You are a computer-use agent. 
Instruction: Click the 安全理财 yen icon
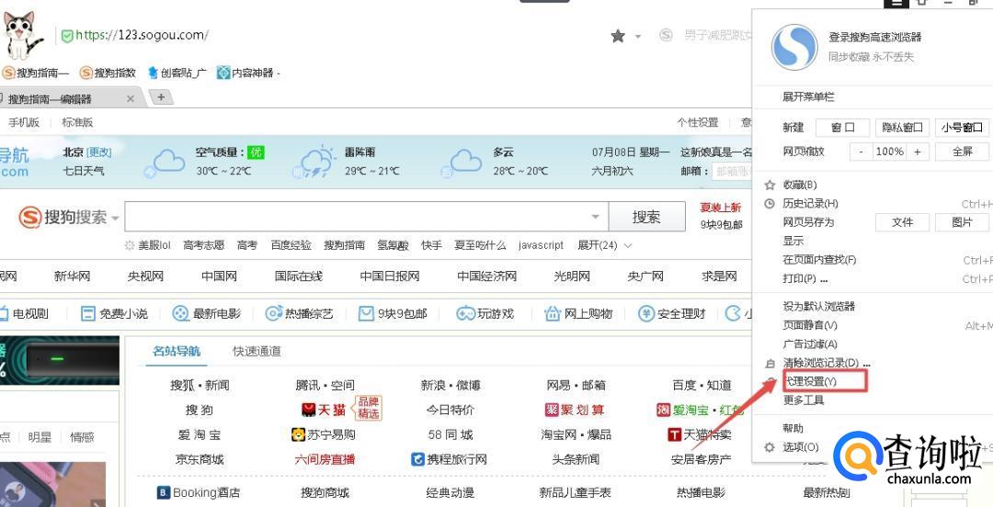click(646, 313)
